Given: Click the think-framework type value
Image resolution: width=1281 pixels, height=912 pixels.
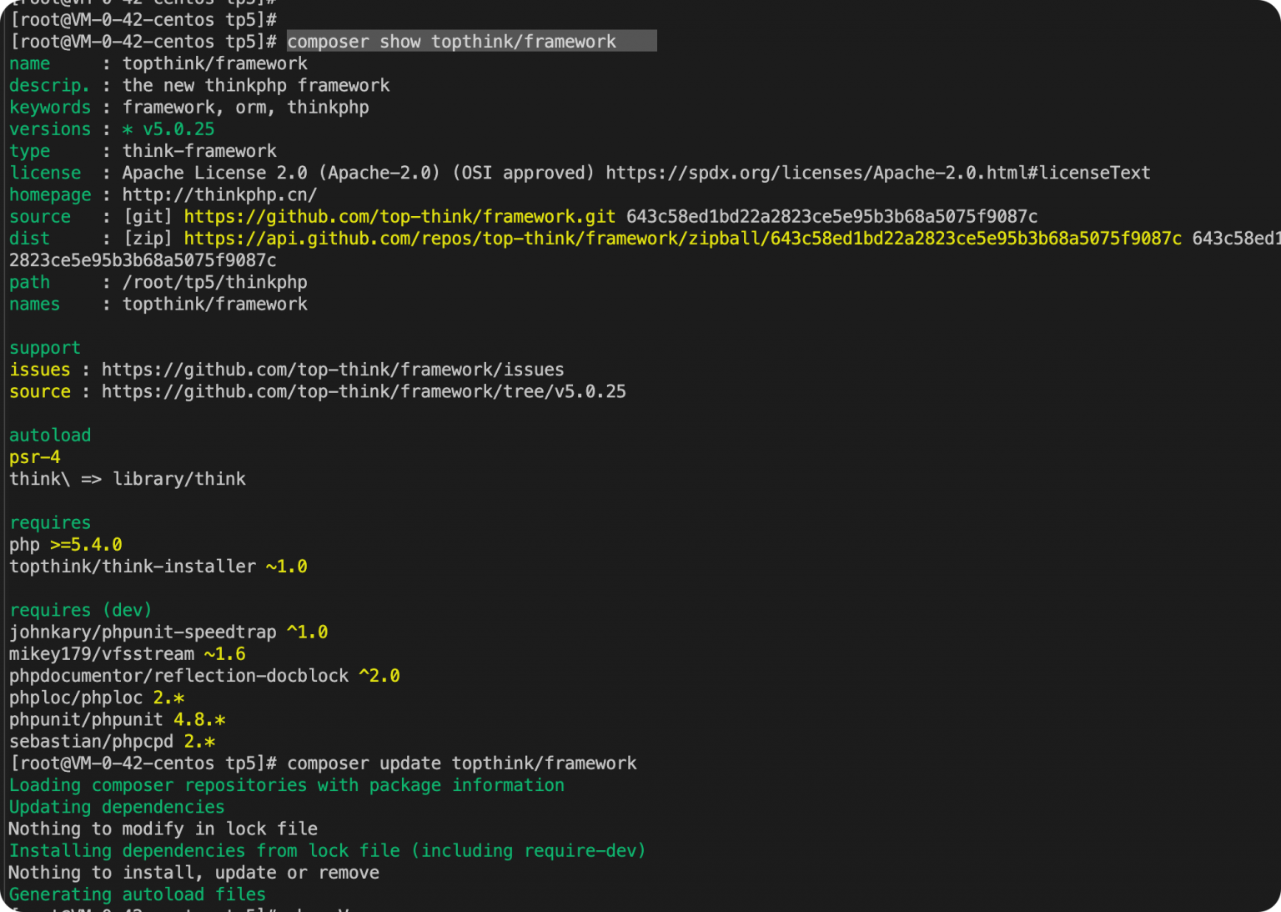Looking at the screenshot, I should click(199, 151).
